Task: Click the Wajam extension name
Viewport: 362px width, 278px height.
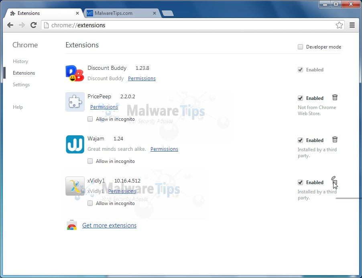Action: pos(96,138)
